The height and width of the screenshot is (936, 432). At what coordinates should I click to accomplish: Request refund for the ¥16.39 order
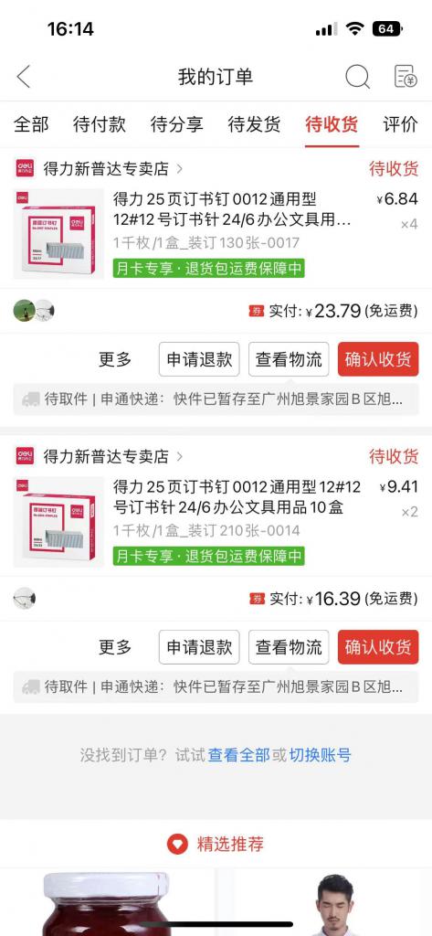(x=199, y=647)
